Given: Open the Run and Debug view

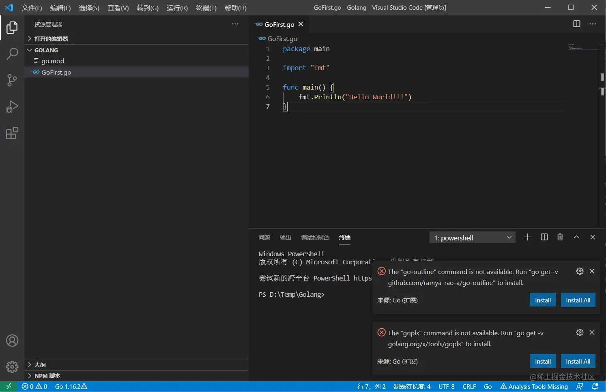Looking at the screenshot, I should (x=12, y=107).
